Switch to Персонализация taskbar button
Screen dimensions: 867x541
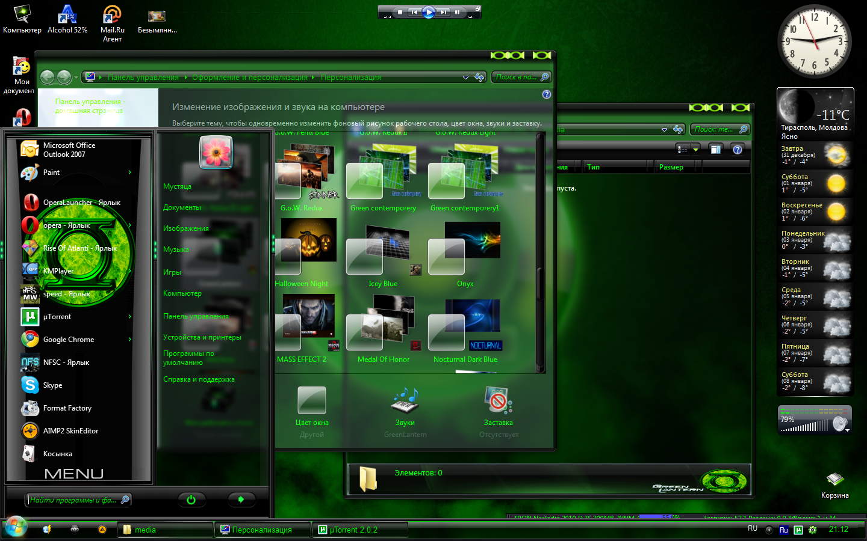[263, 530]
